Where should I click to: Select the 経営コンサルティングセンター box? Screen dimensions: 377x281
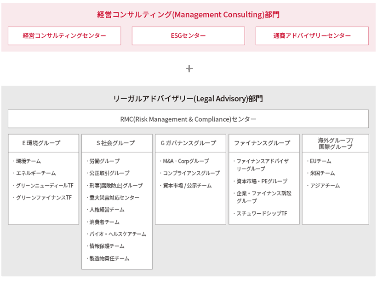pyautogui.click(x=64, y=36)
